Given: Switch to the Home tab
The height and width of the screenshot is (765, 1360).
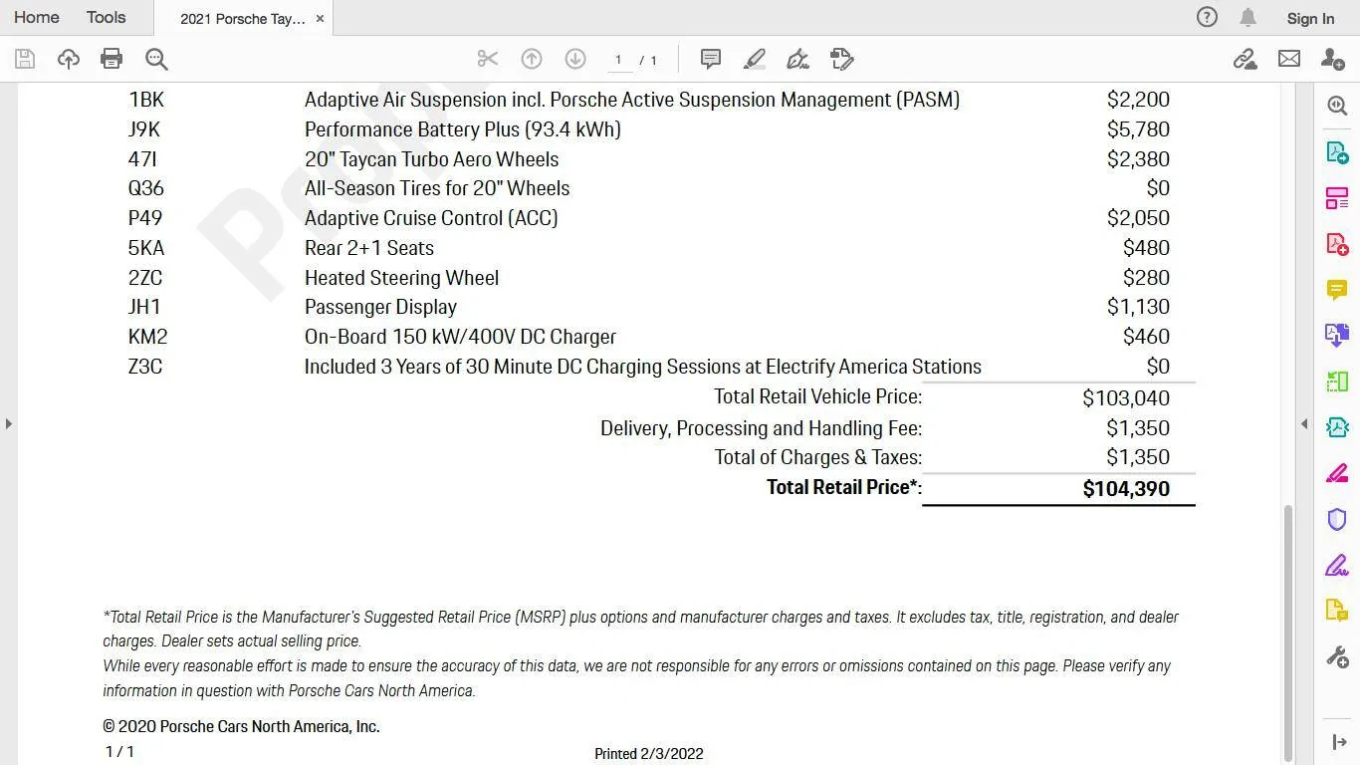Looking at the screenshot, I should pos(36,17).
